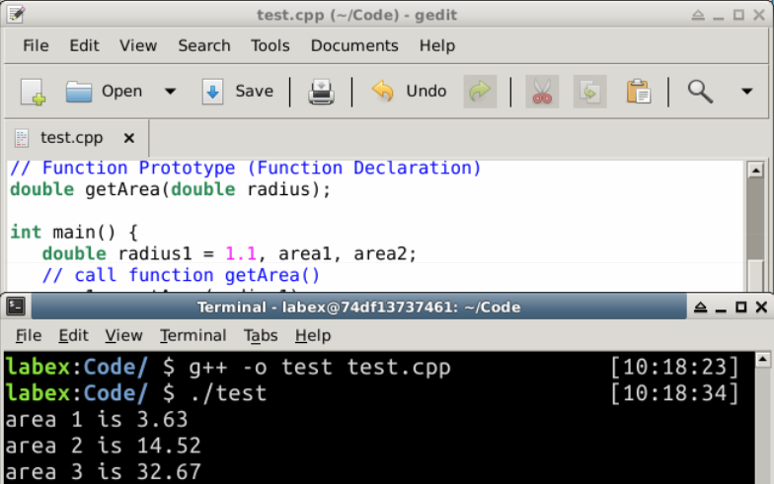Click the Undo button
This screenshot has width=774, height=484.
coord(410,92)
